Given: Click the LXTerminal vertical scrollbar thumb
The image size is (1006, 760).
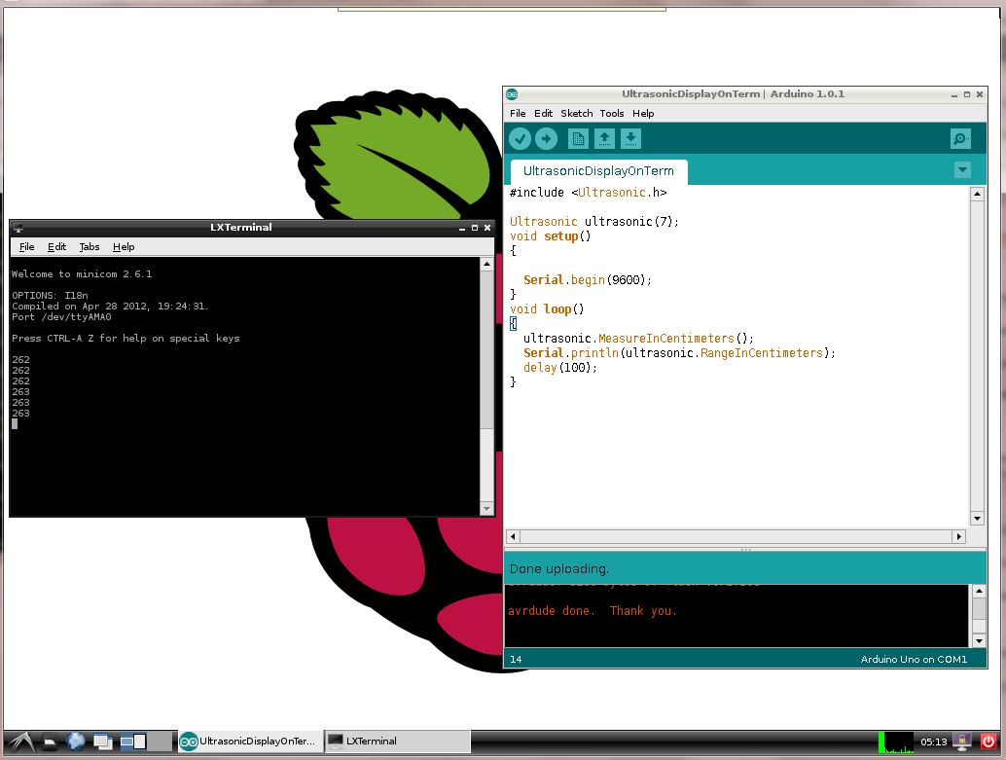Looking at the screenshot, I should (x=487, y=348).
